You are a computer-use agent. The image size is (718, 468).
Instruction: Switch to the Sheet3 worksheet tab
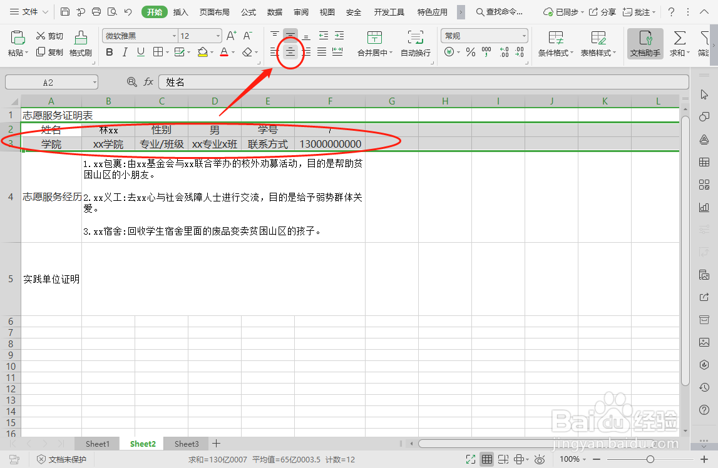pyautogui.click(x=185, y=444)
